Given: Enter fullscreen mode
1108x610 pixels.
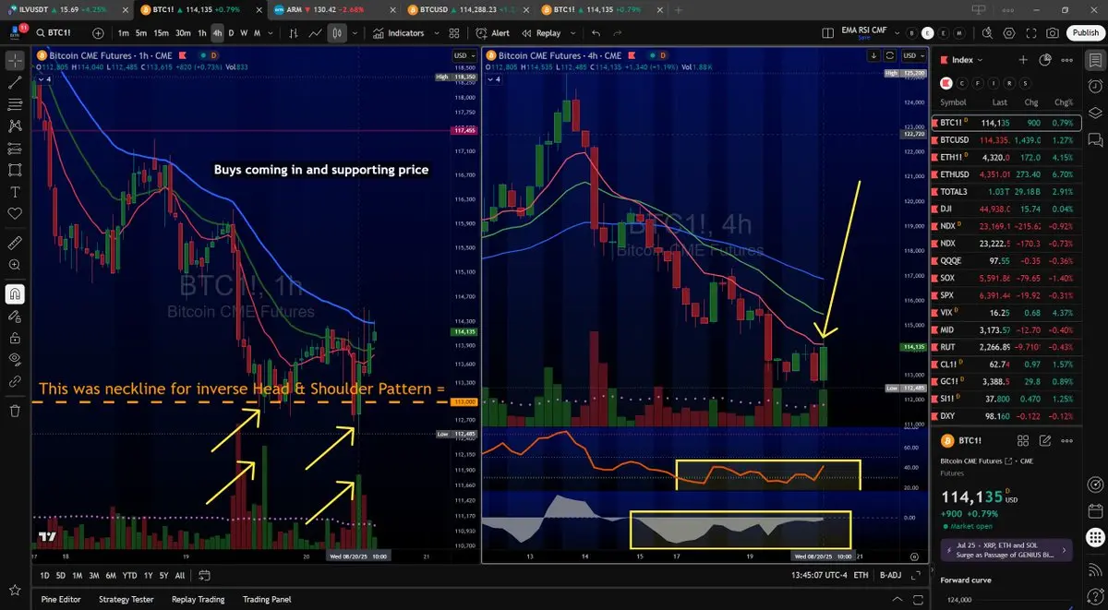Looking at the screenshot, I should tap(1032, 32).
